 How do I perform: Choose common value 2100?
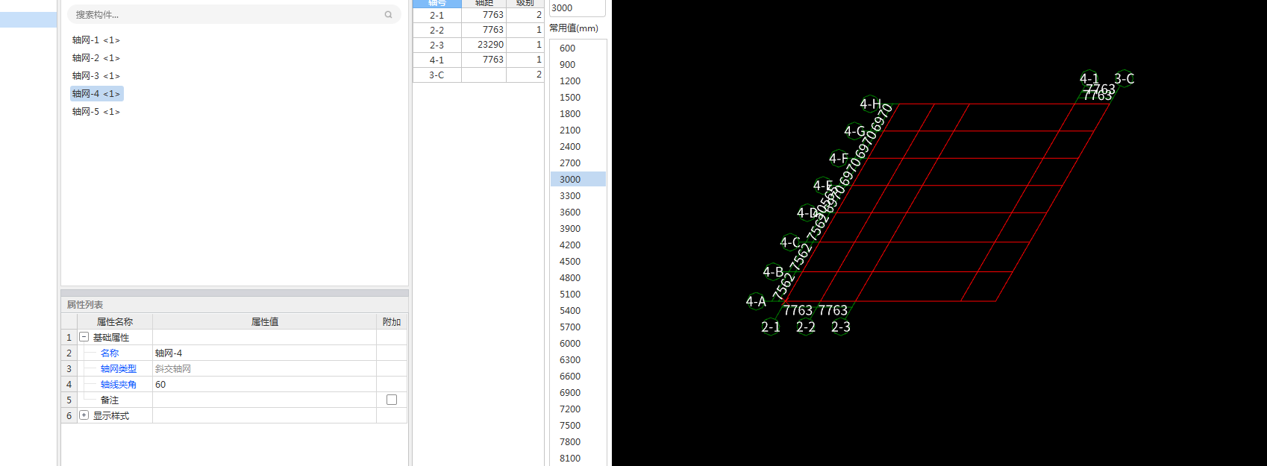point(578,130)
